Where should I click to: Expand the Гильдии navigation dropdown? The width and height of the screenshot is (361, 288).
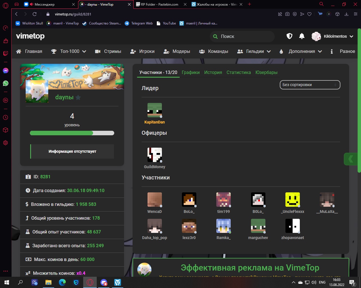[254, 51]
